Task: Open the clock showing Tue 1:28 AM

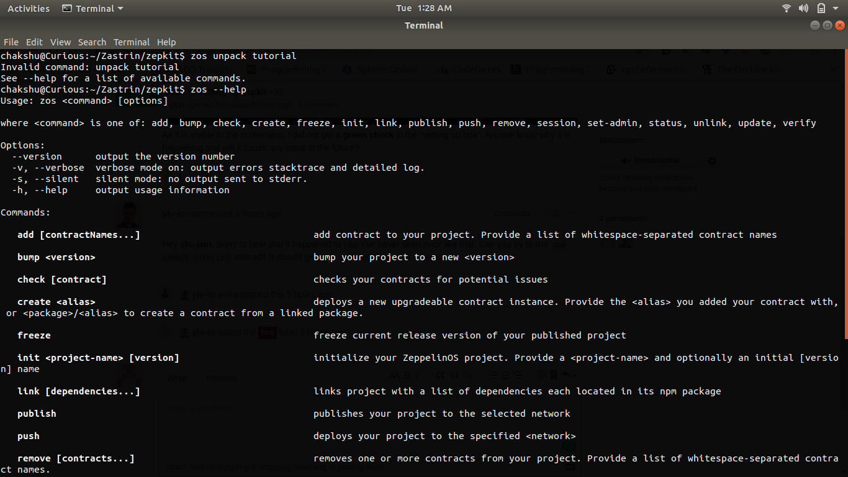Action: pyautogui.click(x=424, y=8)
